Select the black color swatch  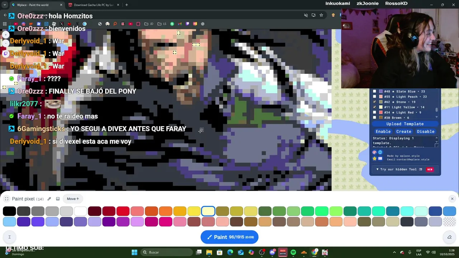click(x=9, y=211)
